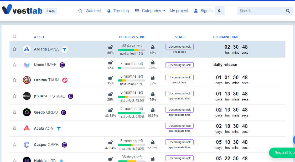The image size is (295, 162).
Task: Click the pink badge next to TAUM
Action: click(x=65, y=80)
